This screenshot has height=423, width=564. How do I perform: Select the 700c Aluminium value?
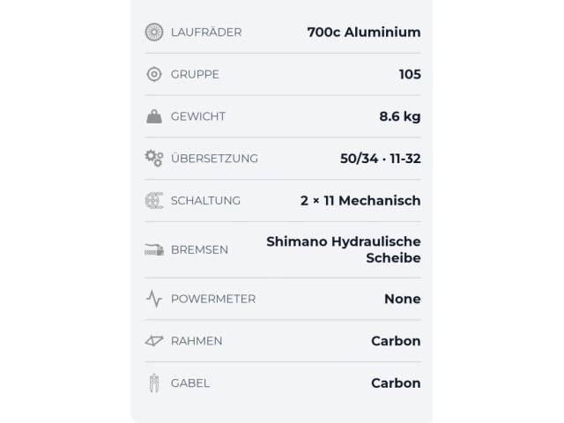pyautogui.click(x=363, y=32)
